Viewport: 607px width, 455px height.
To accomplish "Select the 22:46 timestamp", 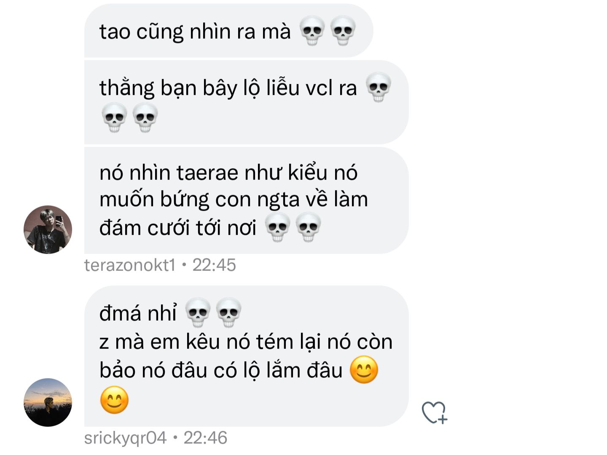I will 205,438.
